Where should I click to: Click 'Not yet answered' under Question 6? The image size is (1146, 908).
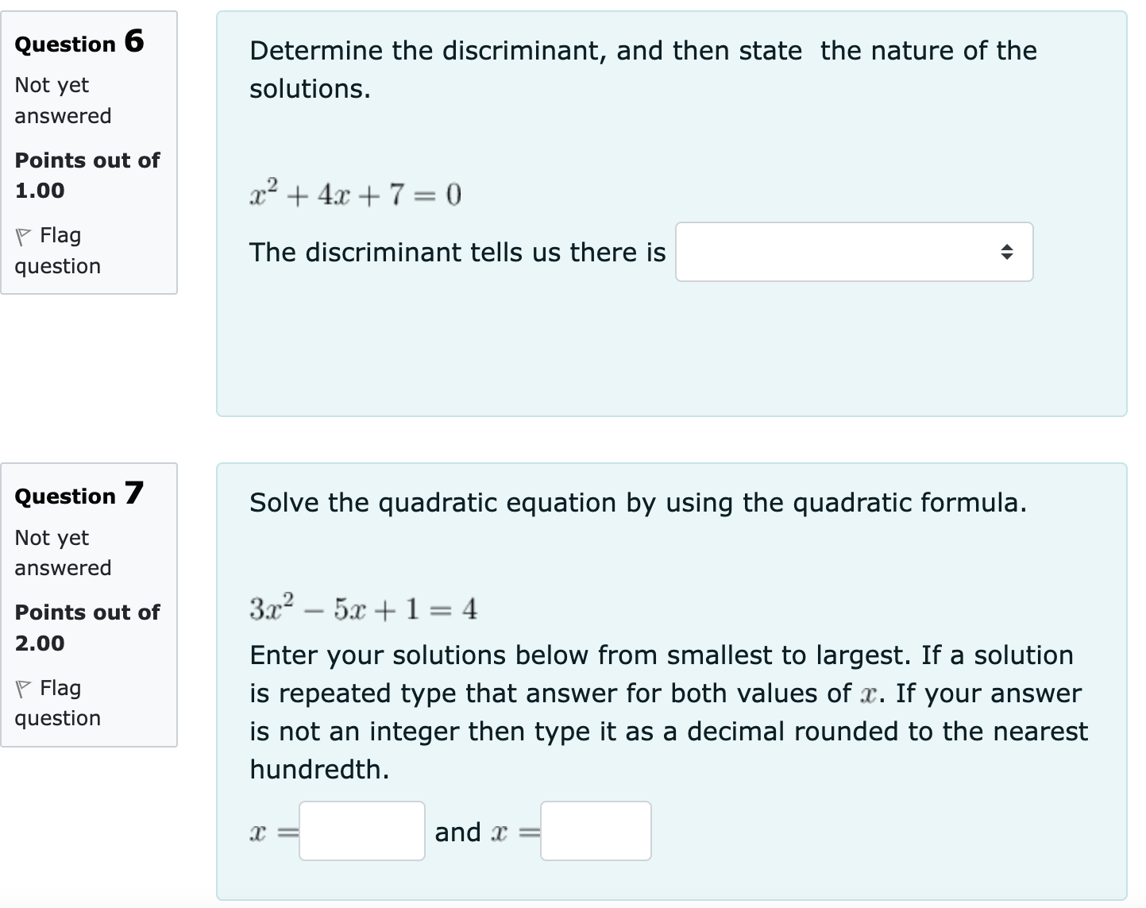pyautogui.click(x=62, y=100)
